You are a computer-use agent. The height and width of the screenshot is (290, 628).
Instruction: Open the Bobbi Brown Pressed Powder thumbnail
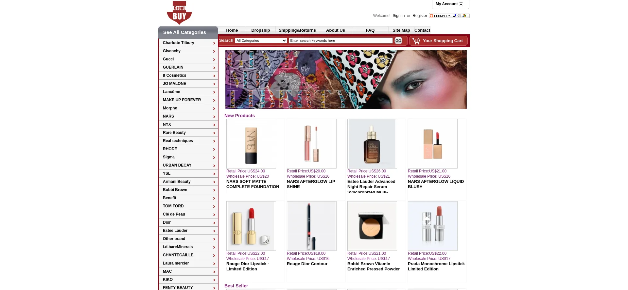point(372,226)
